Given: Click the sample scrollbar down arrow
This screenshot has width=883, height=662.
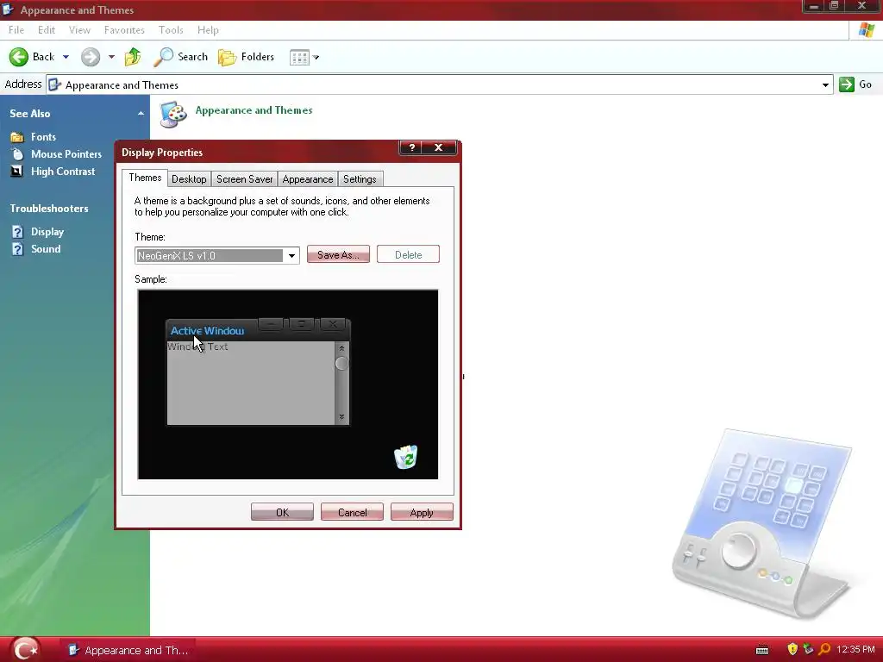Looking at the screenshot, I should 341,417.
